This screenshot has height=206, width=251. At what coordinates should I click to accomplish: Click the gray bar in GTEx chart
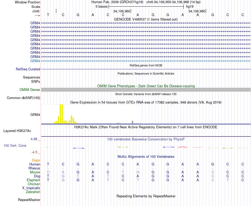(x=132, y=122)
